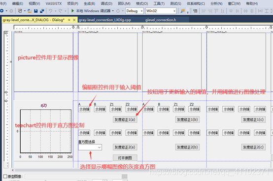273x181 pixels.
Task: Click the space across icon
Action: point(245,11)
